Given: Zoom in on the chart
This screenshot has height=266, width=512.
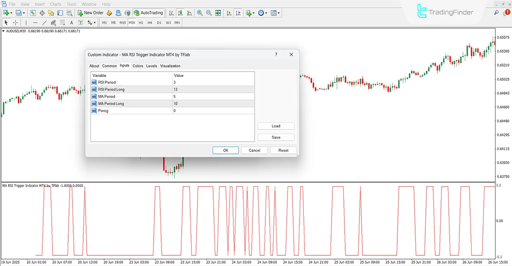Looking at the screenshot, I should tap(200, 13).
